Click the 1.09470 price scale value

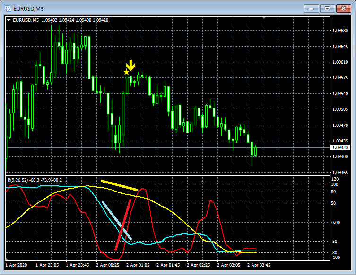click(x=340, y=125)
